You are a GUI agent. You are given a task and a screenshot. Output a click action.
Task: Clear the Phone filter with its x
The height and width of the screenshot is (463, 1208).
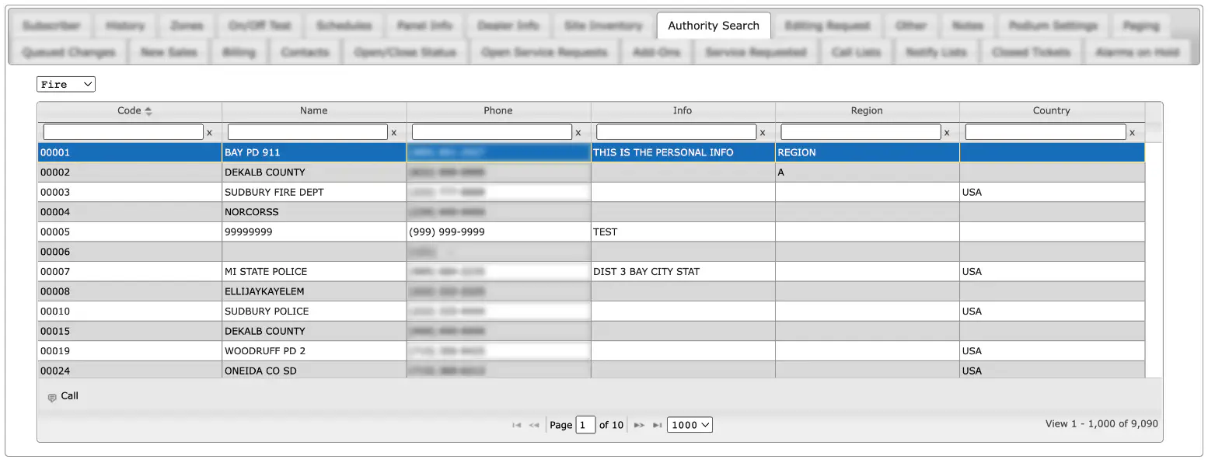pyautogui.click(x=578, y=133)
